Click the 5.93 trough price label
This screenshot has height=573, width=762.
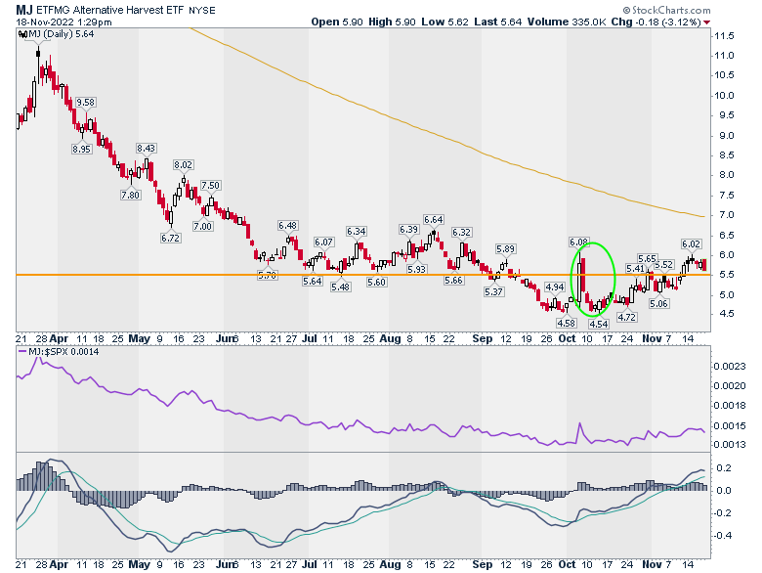[417, 269]
